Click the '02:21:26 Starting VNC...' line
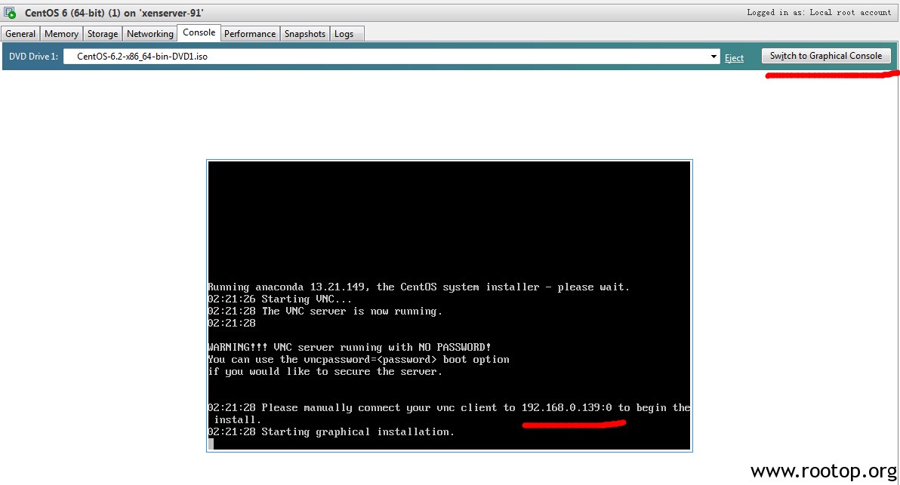 (279, 299)
